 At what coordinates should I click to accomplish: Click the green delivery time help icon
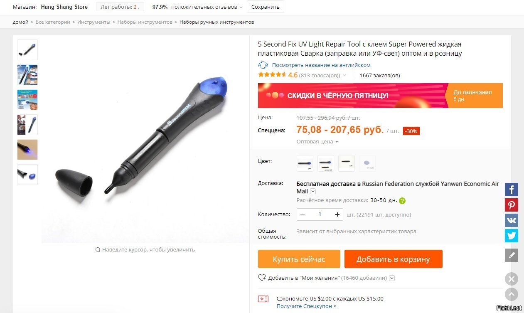coord(402,200)
